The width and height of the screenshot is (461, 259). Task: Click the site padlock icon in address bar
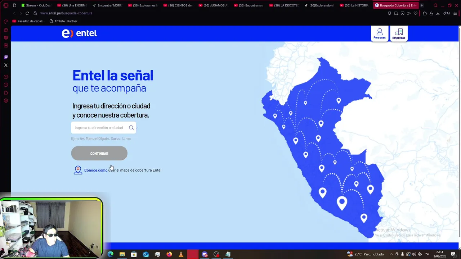pyautogui.click(x=35, y=13)
